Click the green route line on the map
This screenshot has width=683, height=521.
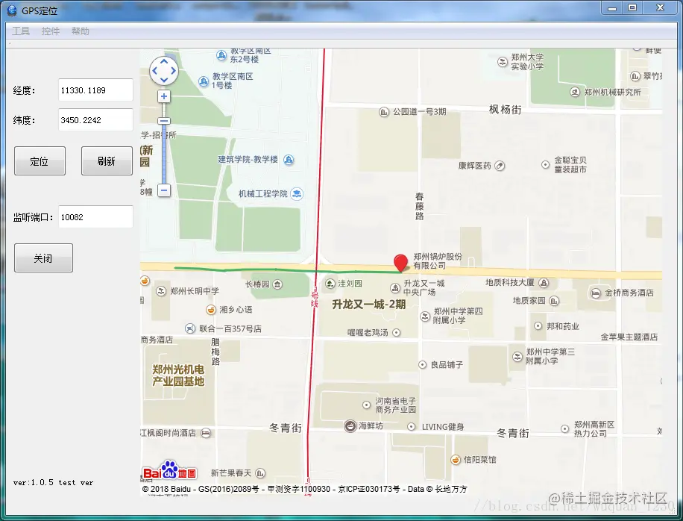click(288, 270)
